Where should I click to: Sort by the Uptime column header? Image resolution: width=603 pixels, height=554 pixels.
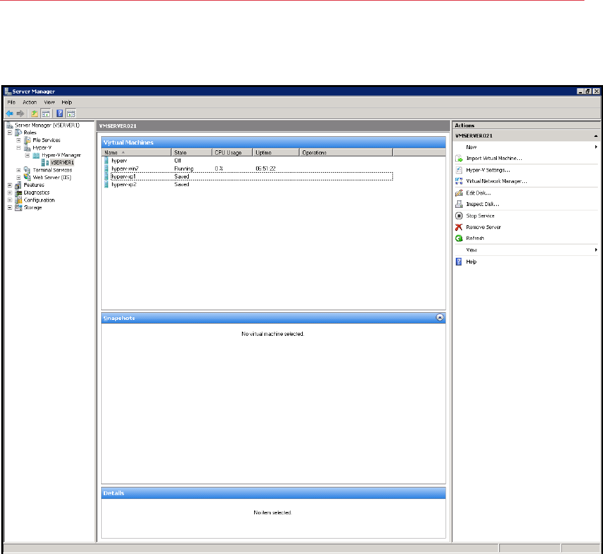(x=276, y=153)
